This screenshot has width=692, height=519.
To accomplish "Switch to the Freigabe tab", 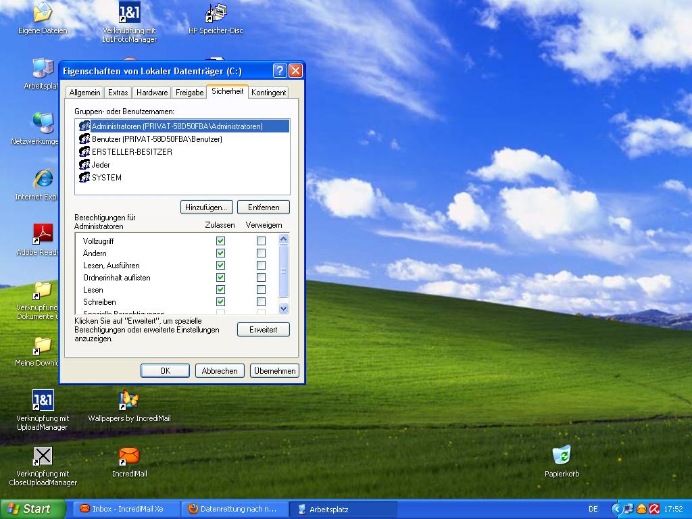I will point(189,92).
